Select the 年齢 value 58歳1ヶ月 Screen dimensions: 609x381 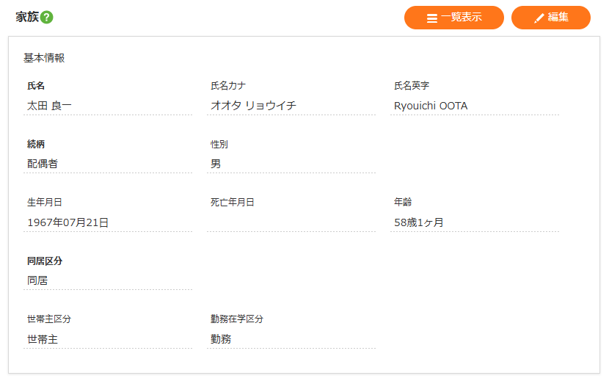(x=419, y=222)
